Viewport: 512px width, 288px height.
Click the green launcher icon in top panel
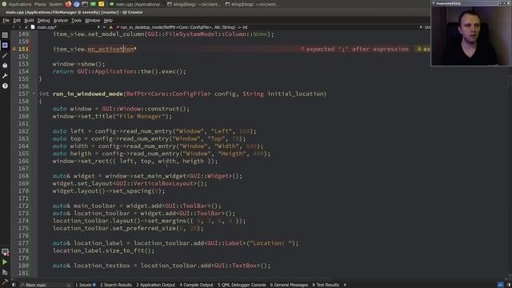point(94,4)
